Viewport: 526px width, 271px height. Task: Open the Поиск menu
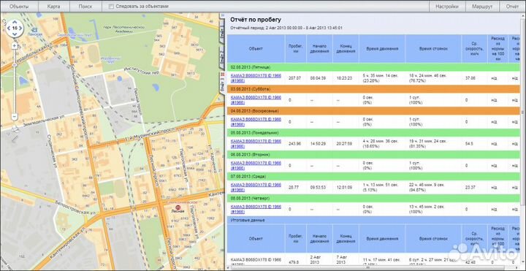[85, 7]
